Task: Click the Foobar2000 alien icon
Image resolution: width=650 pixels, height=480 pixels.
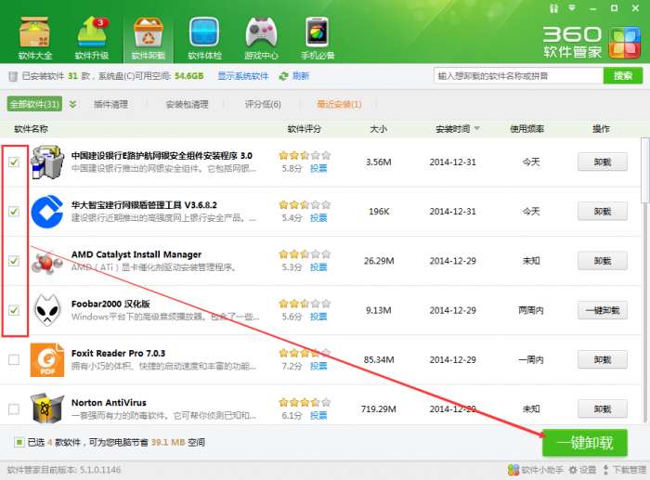Action: click(x=47, y=310)
